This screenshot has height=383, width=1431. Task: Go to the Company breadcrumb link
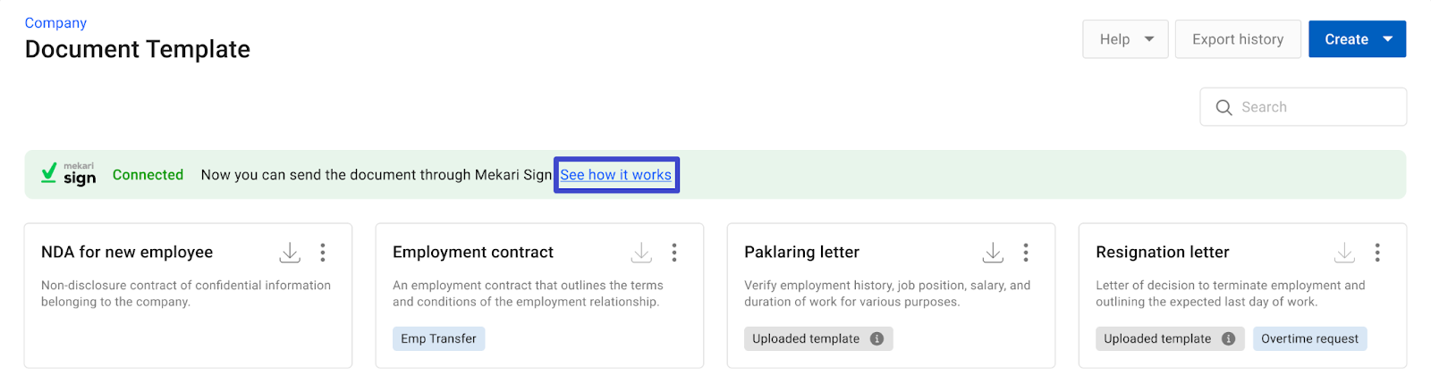click(55, 23)
